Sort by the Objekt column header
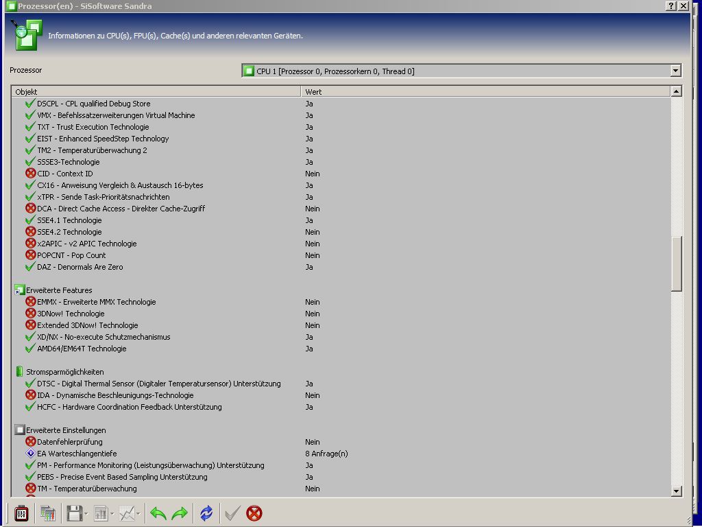 pyautogui.click(x=156, y=91)
